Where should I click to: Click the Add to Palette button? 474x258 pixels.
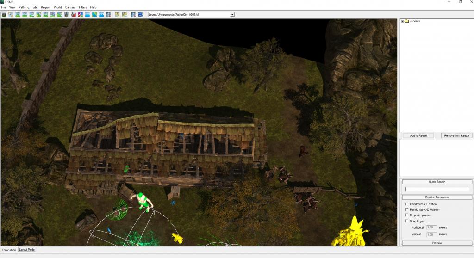coord(418,135)
